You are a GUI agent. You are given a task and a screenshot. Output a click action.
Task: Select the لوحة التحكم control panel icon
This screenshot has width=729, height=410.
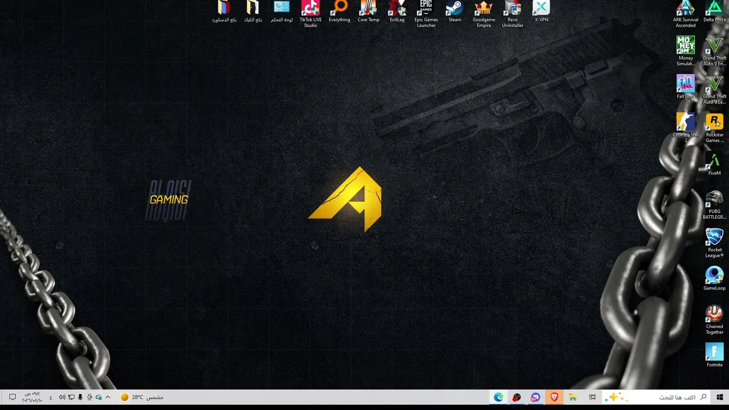coord(281,12)
